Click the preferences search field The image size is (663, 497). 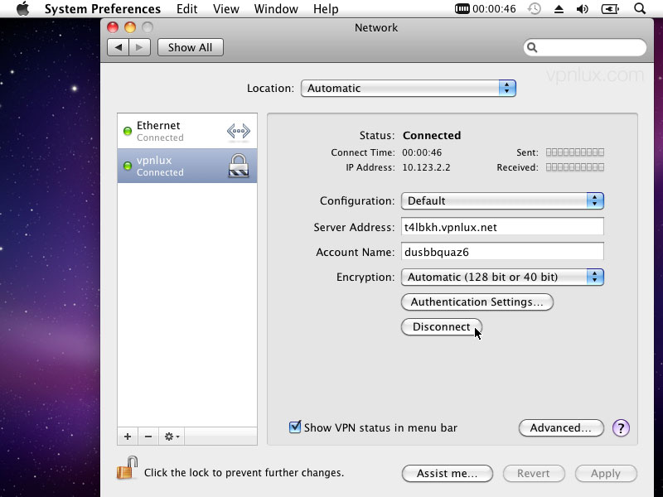point(585,47)
